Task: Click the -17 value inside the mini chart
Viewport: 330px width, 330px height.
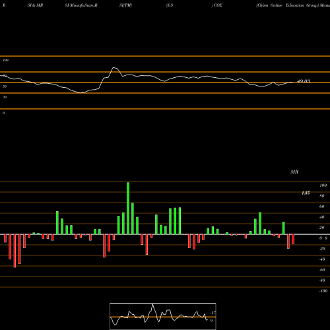Action: (213, 313)
